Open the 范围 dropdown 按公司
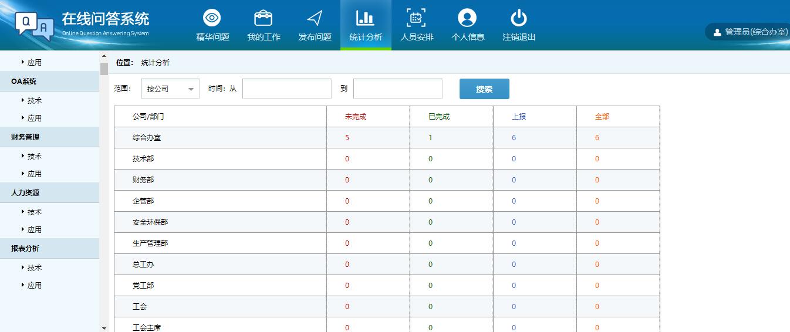Screen dimensions: 790x332 coord(170,89)
